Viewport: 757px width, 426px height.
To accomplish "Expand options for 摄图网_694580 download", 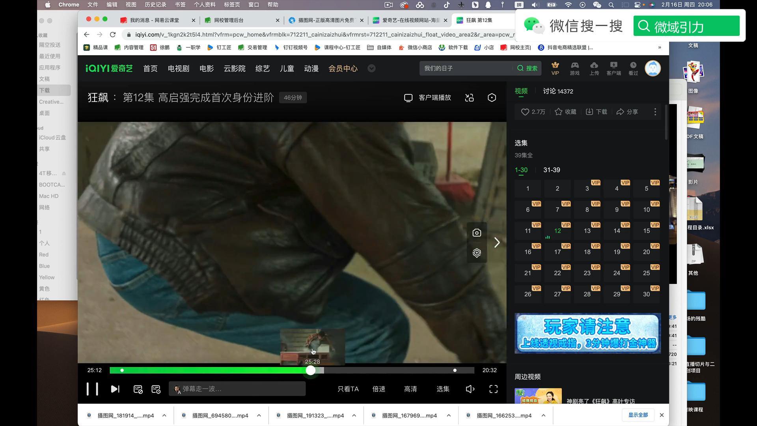I will click(x=259, y=415).
